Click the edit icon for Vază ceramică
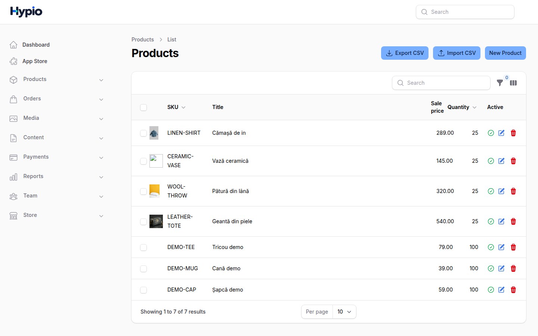The height and width of the screenshot is (336, 538). [501, 161]
